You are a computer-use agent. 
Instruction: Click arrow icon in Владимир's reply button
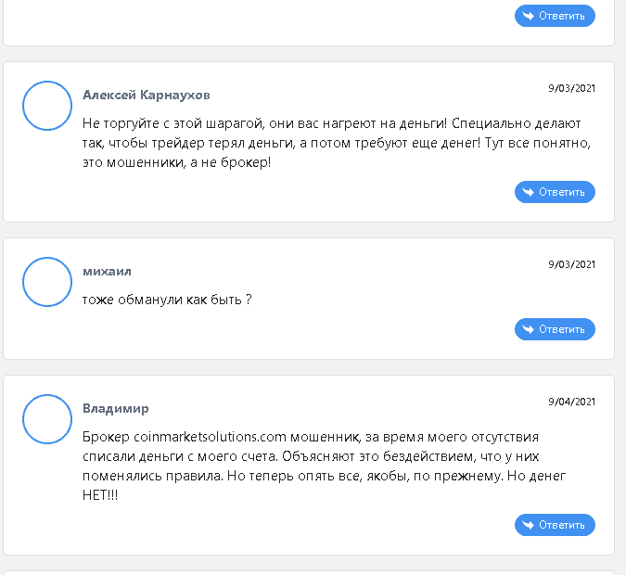[528, 525]
